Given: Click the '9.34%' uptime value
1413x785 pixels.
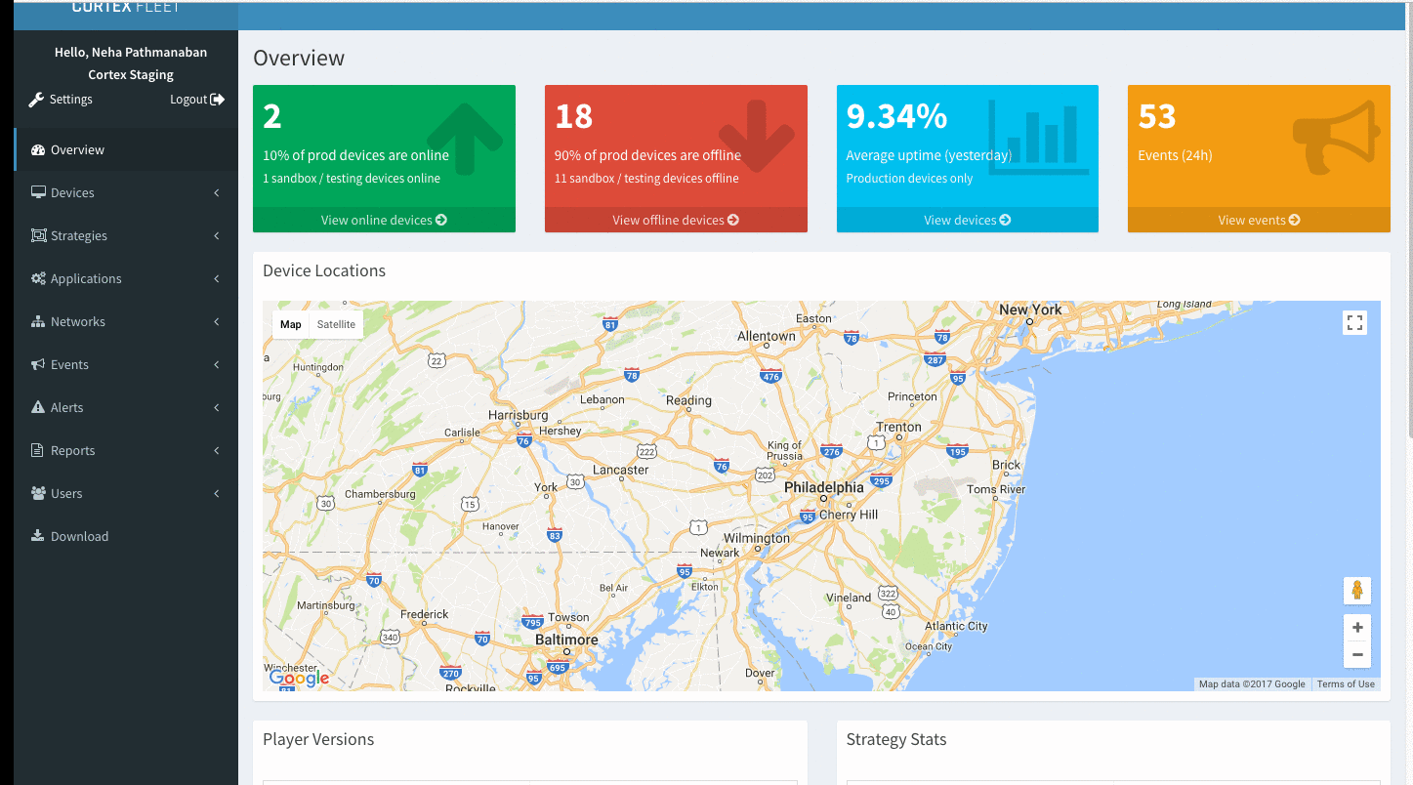Looking at the screenshot, I should click(x=896, y=116).
